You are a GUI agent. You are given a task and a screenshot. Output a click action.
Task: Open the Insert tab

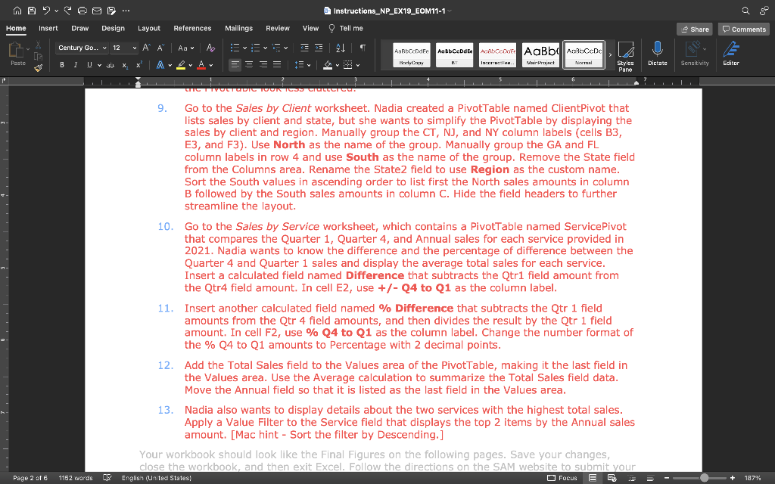pyautogui.click(x=48, y=28)
